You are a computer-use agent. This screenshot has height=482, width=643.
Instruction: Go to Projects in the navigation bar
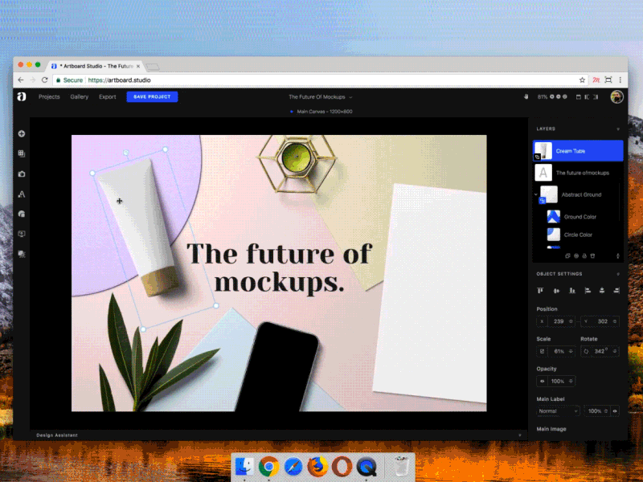tap(49, 96)
